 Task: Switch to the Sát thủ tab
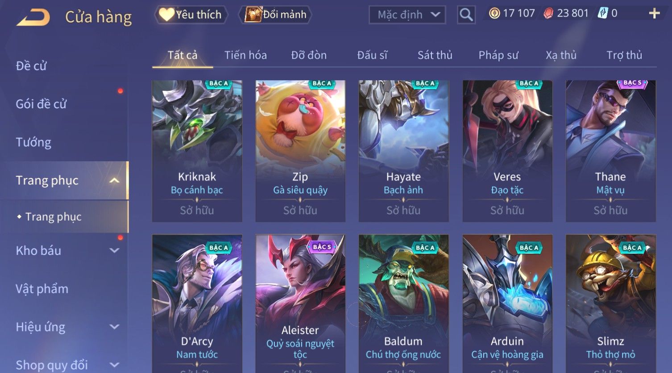(435, 55)
